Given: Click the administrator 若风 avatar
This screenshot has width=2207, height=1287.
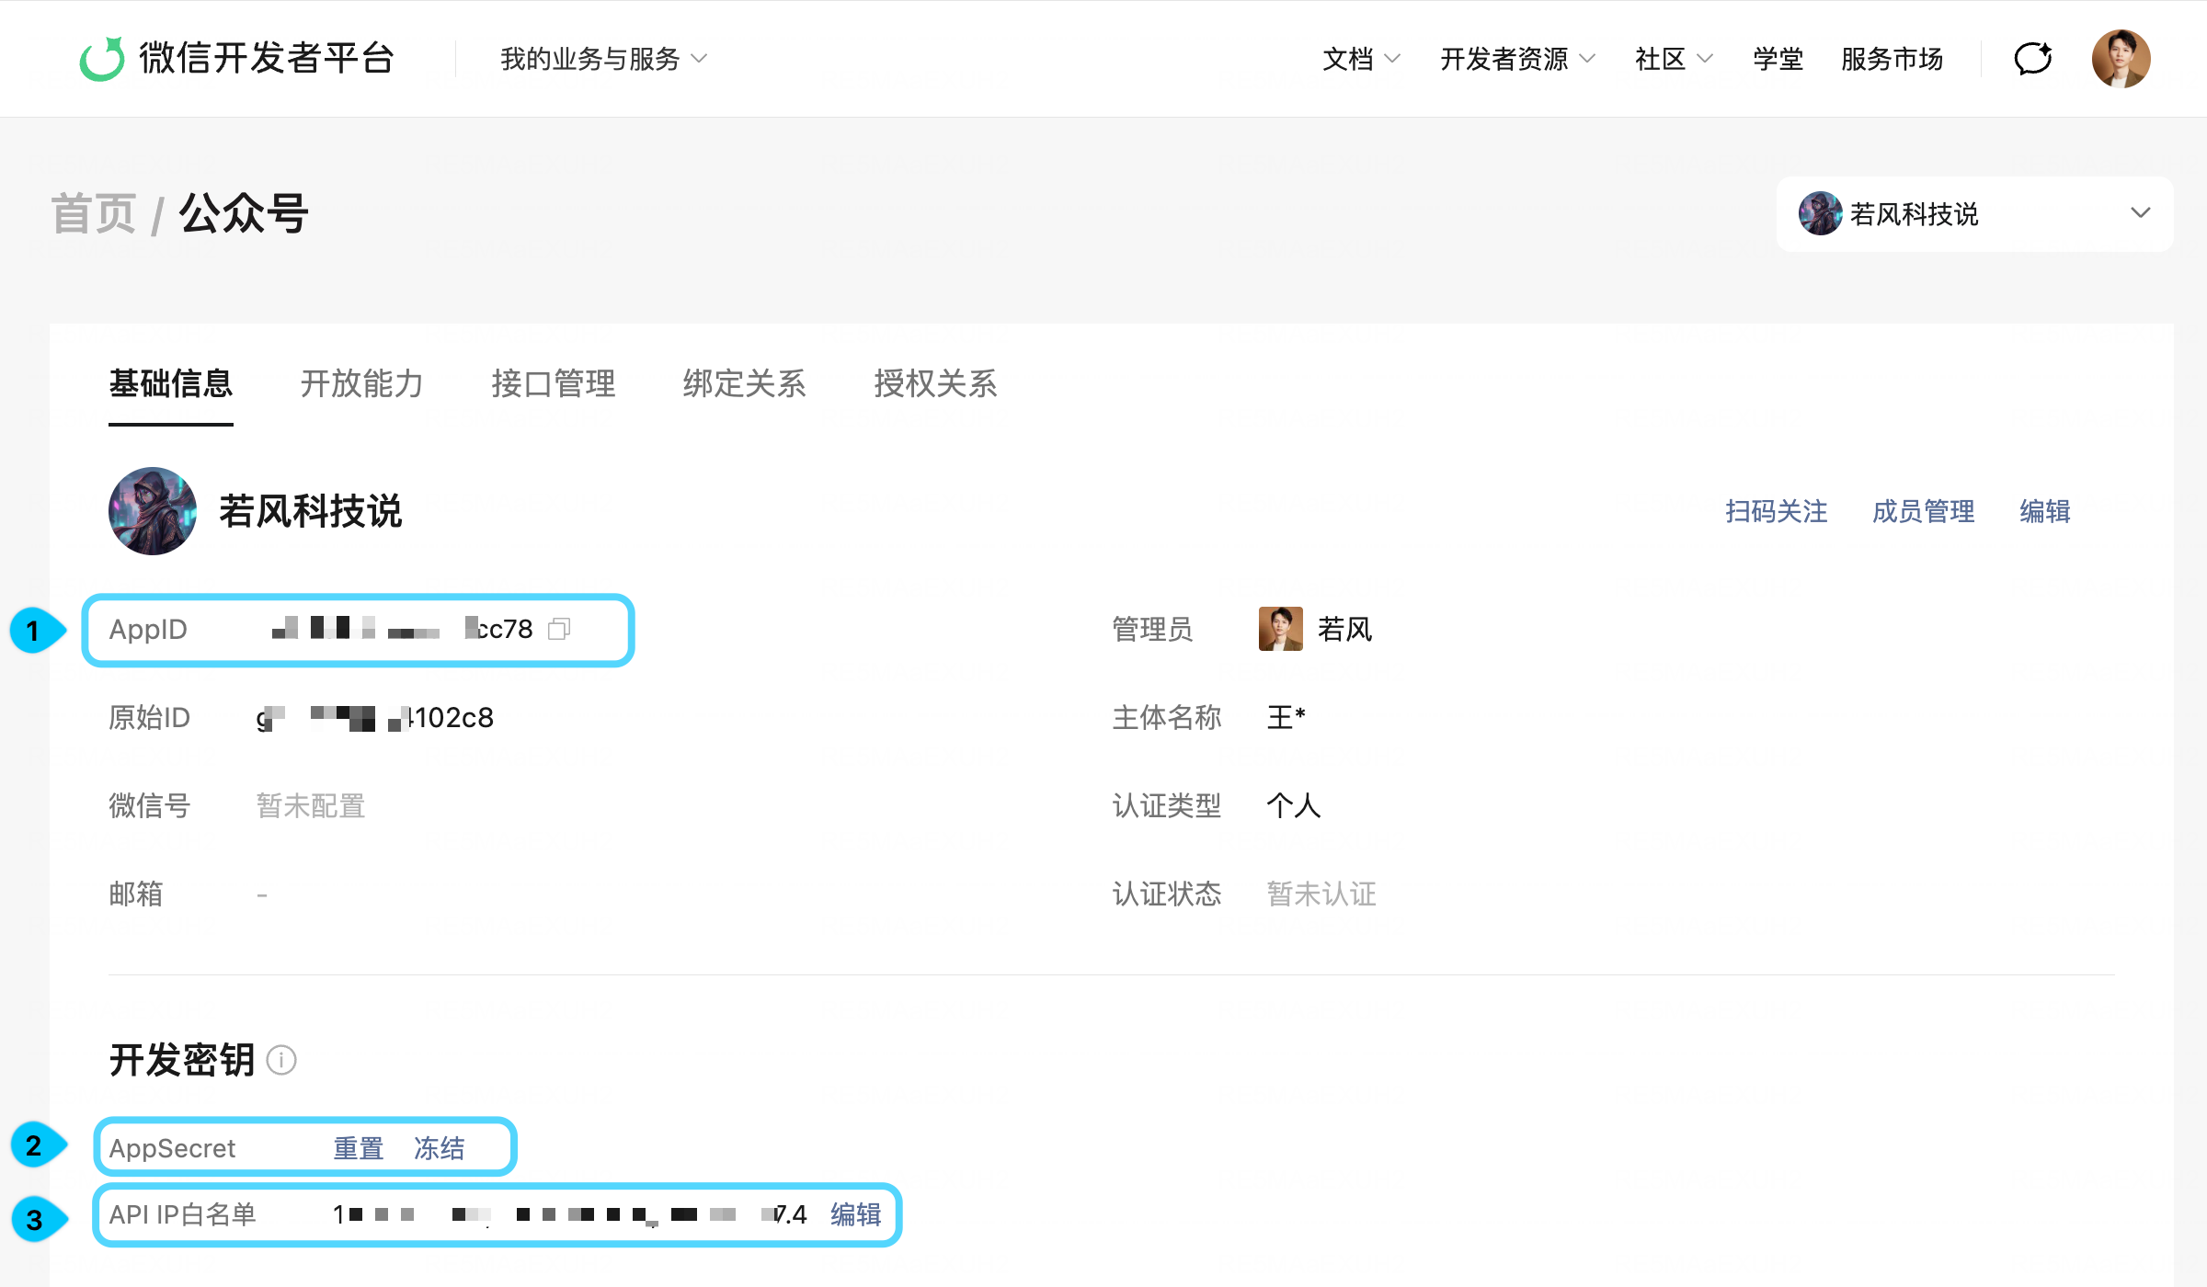Looking at the screenshot, I should (1280, 629).
